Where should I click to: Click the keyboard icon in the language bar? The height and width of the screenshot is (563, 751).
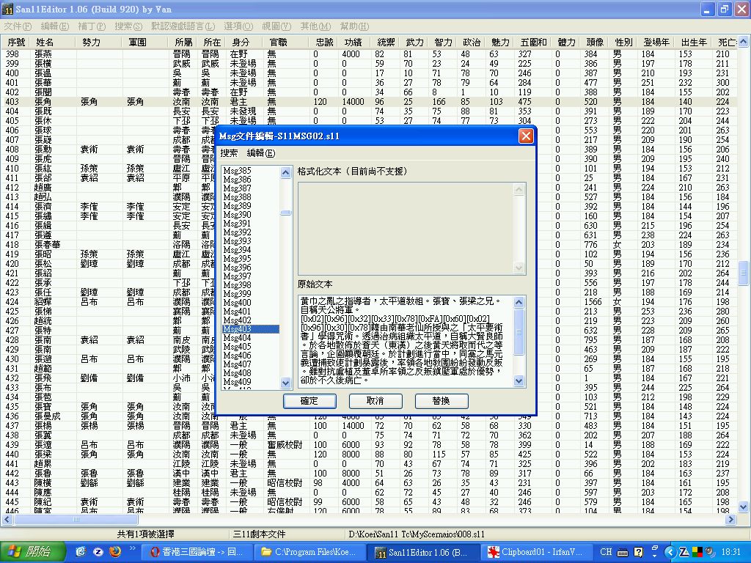(x=623, y=552)
